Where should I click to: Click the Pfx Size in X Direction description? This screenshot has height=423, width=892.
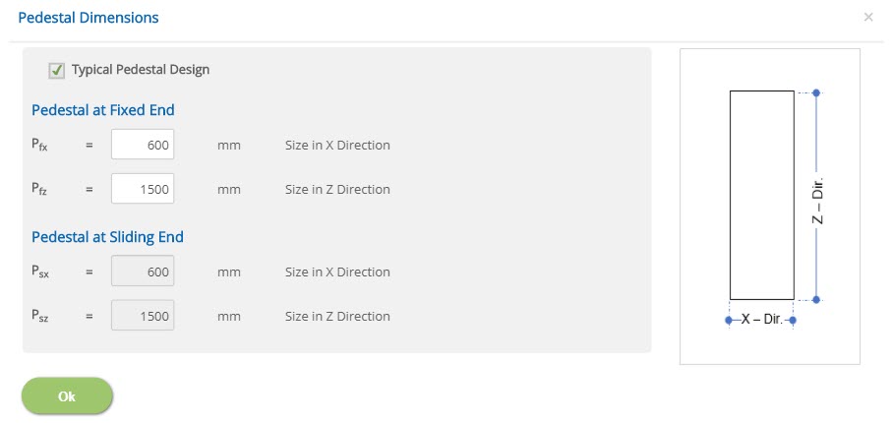click(x=337, y=146)
